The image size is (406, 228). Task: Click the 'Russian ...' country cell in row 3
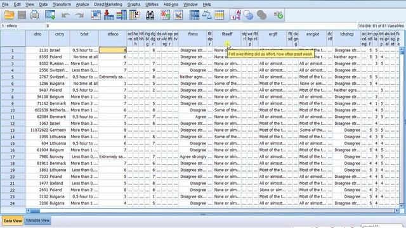point(59,63)
